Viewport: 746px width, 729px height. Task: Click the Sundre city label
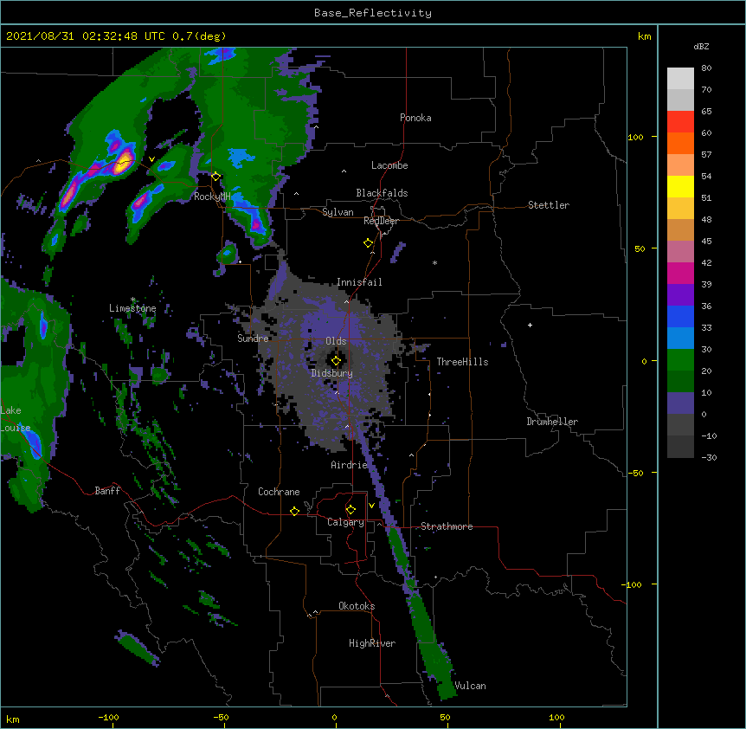[253, 339]
